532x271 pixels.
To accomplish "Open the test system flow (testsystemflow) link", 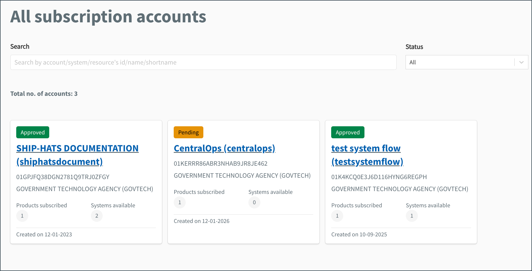I will (x=367, y=155).
